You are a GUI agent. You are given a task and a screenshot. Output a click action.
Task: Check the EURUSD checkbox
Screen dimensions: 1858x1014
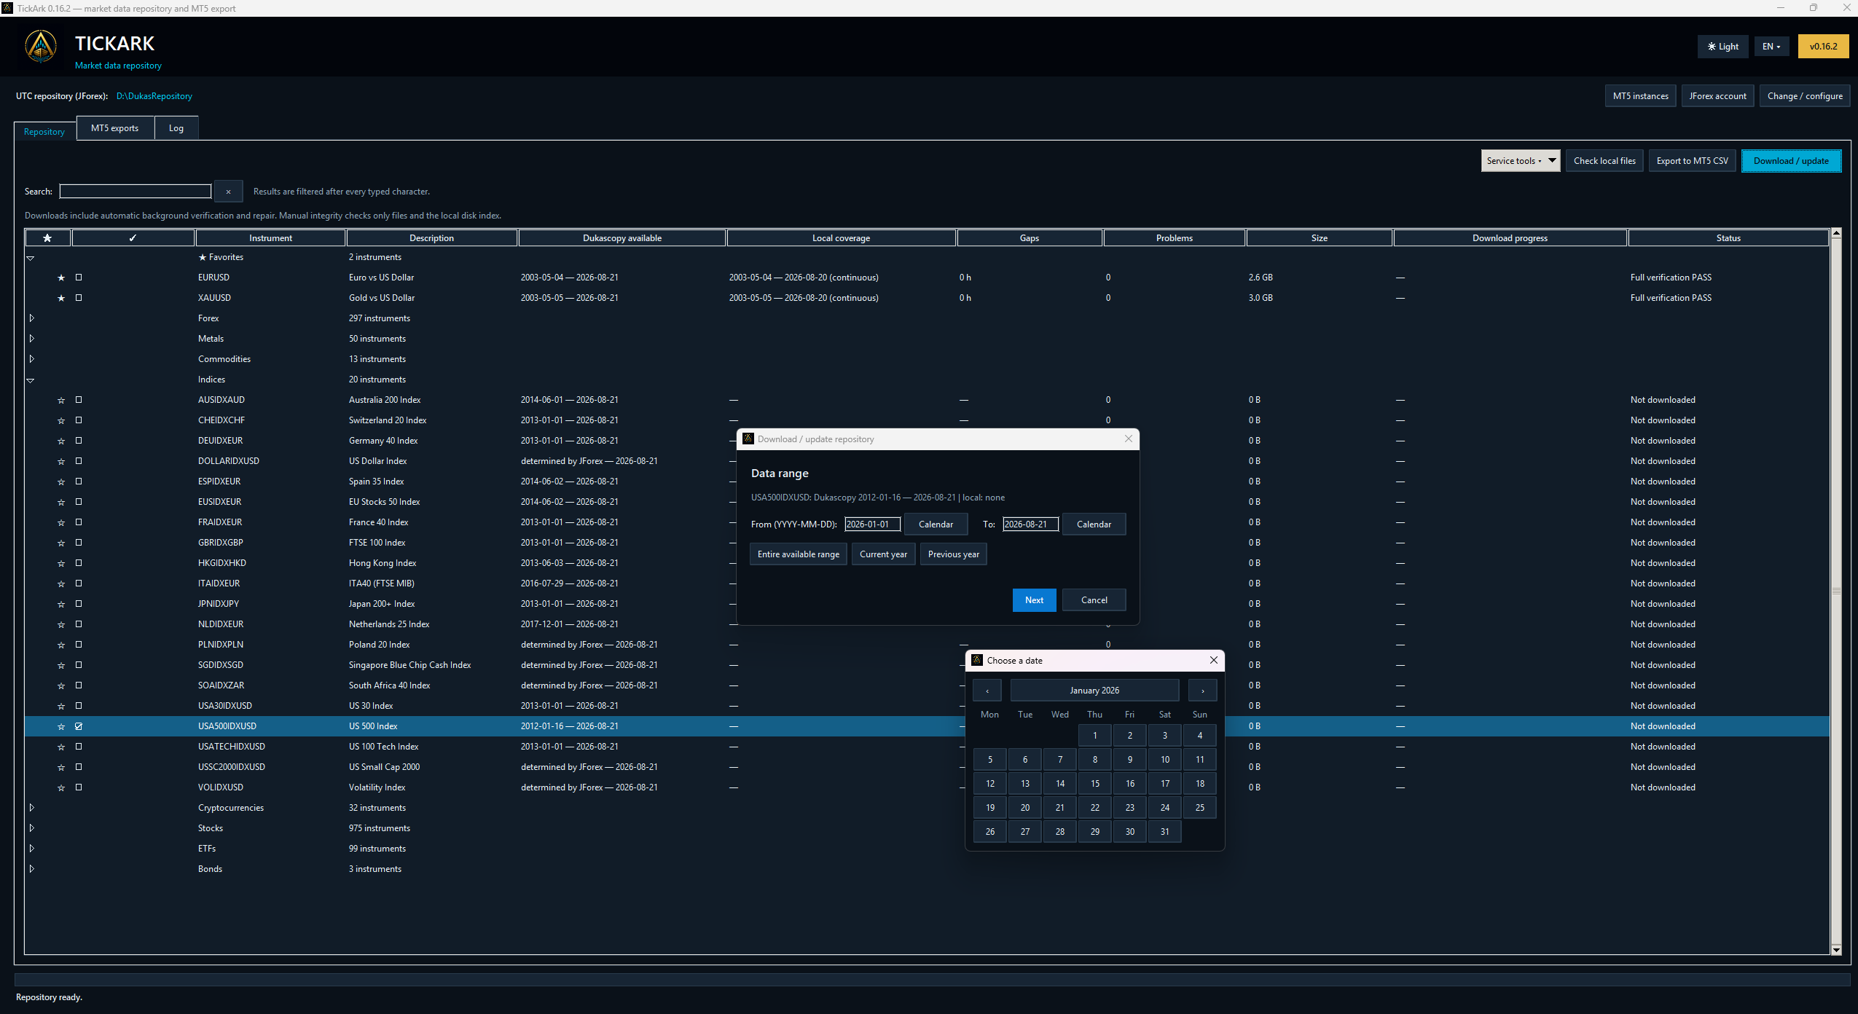79,278
